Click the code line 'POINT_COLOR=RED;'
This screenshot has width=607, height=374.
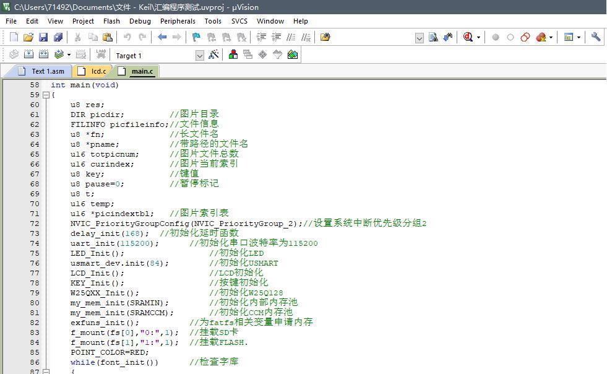coord(110,352)
